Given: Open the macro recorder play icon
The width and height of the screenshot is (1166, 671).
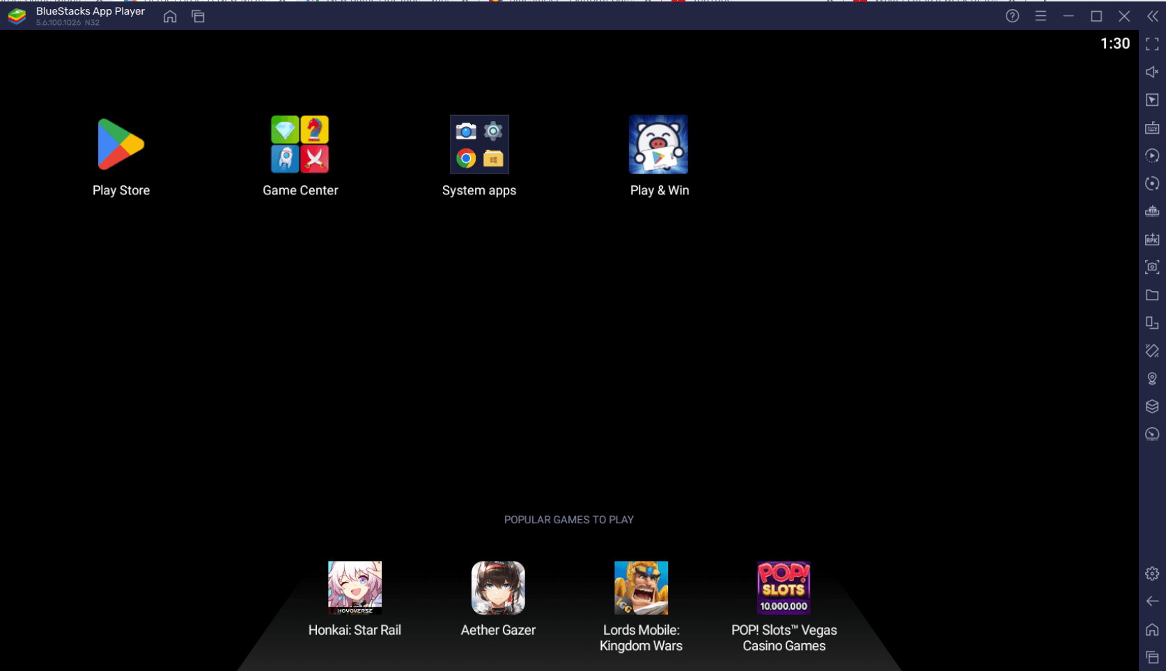Looking at the screenshot, I should tap(1152, 155).
